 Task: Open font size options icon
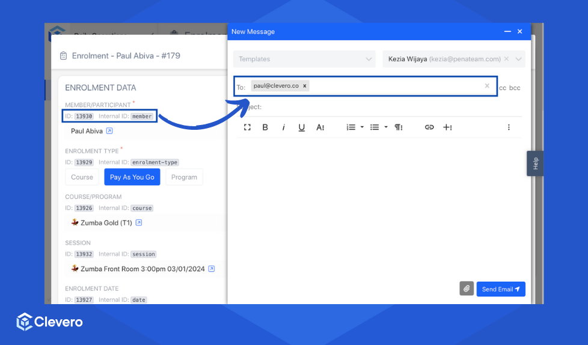pyautogui.click(x=320, y=127)
